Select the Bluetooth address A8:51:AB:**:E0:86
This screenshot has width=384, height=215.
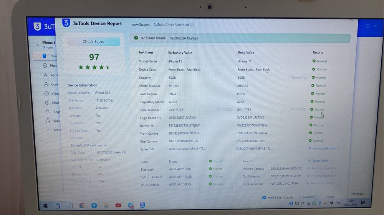coord(180,169)
